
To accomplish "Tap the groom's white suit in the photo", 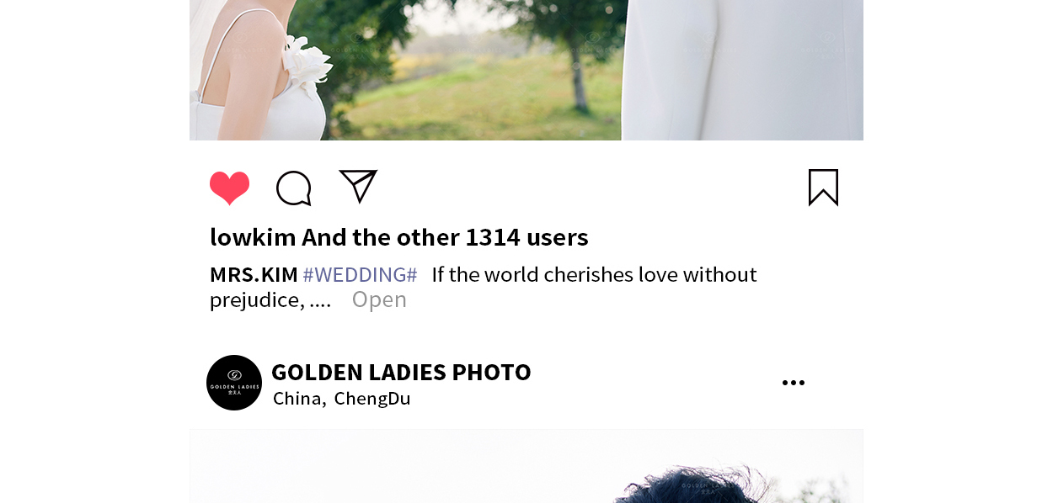I will point(741,70).
